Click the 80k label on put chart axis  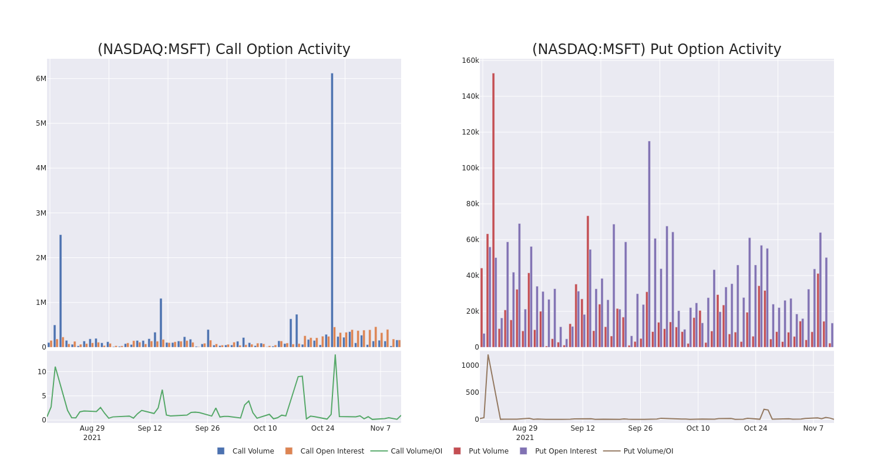tap(472, 204)
